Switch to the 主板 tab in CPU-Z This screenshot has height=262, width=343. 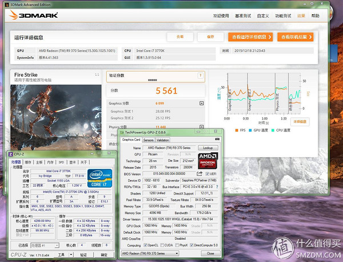[x=39, y=162]
